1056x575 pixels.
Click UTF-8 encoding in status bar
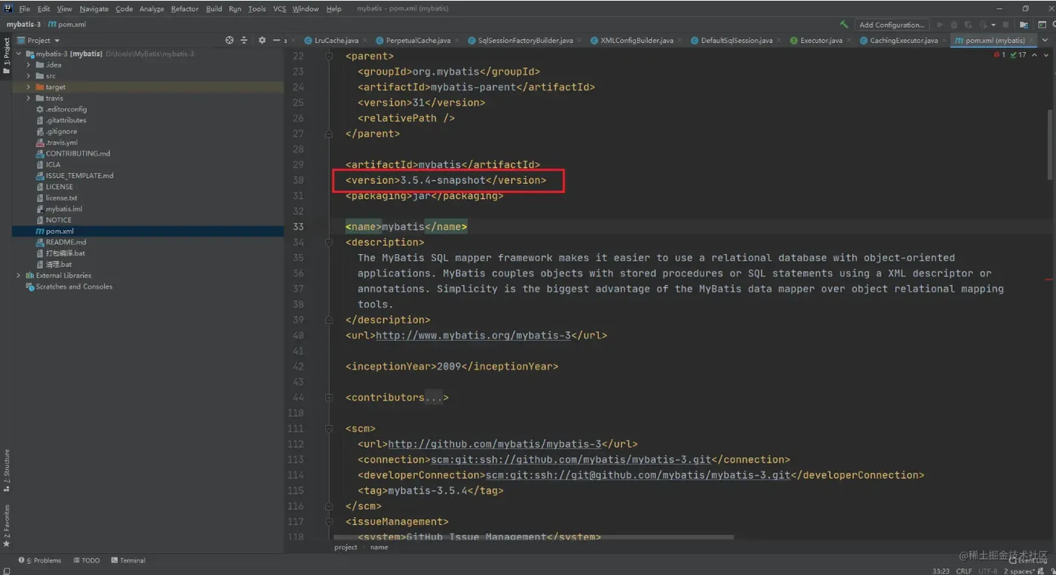tap(988, 571)
